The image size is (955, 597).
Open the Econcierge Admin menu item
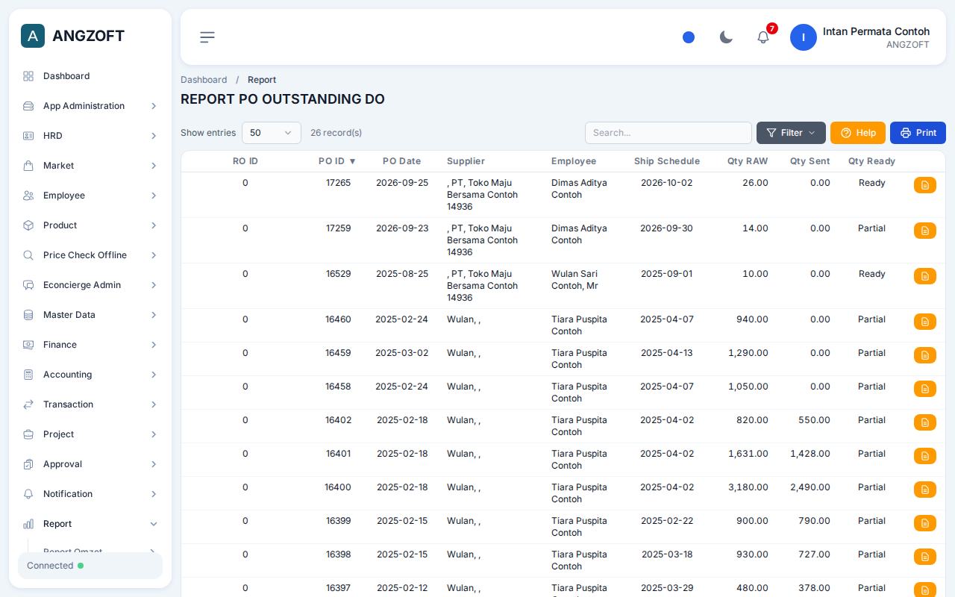[x=90, y=285]
